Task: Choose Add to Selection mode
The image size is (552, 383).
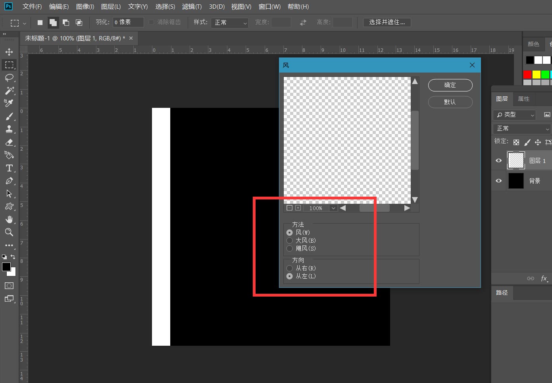Action: pos(53,23)
